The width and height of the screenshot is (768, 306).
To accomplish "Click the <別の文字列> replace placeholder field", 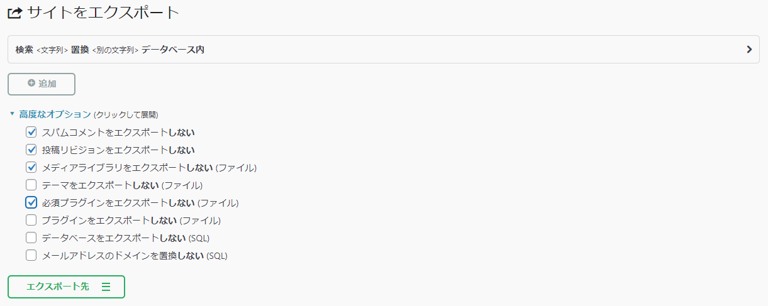I will pyautogui.click(x=115, y=50).
